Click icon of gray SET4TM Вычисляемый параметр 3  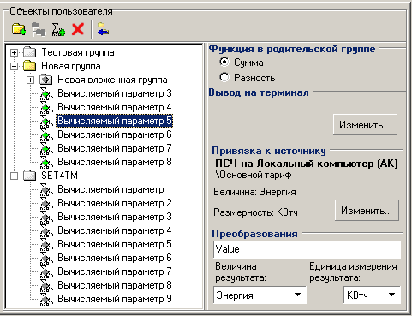(x=46, y=218)
